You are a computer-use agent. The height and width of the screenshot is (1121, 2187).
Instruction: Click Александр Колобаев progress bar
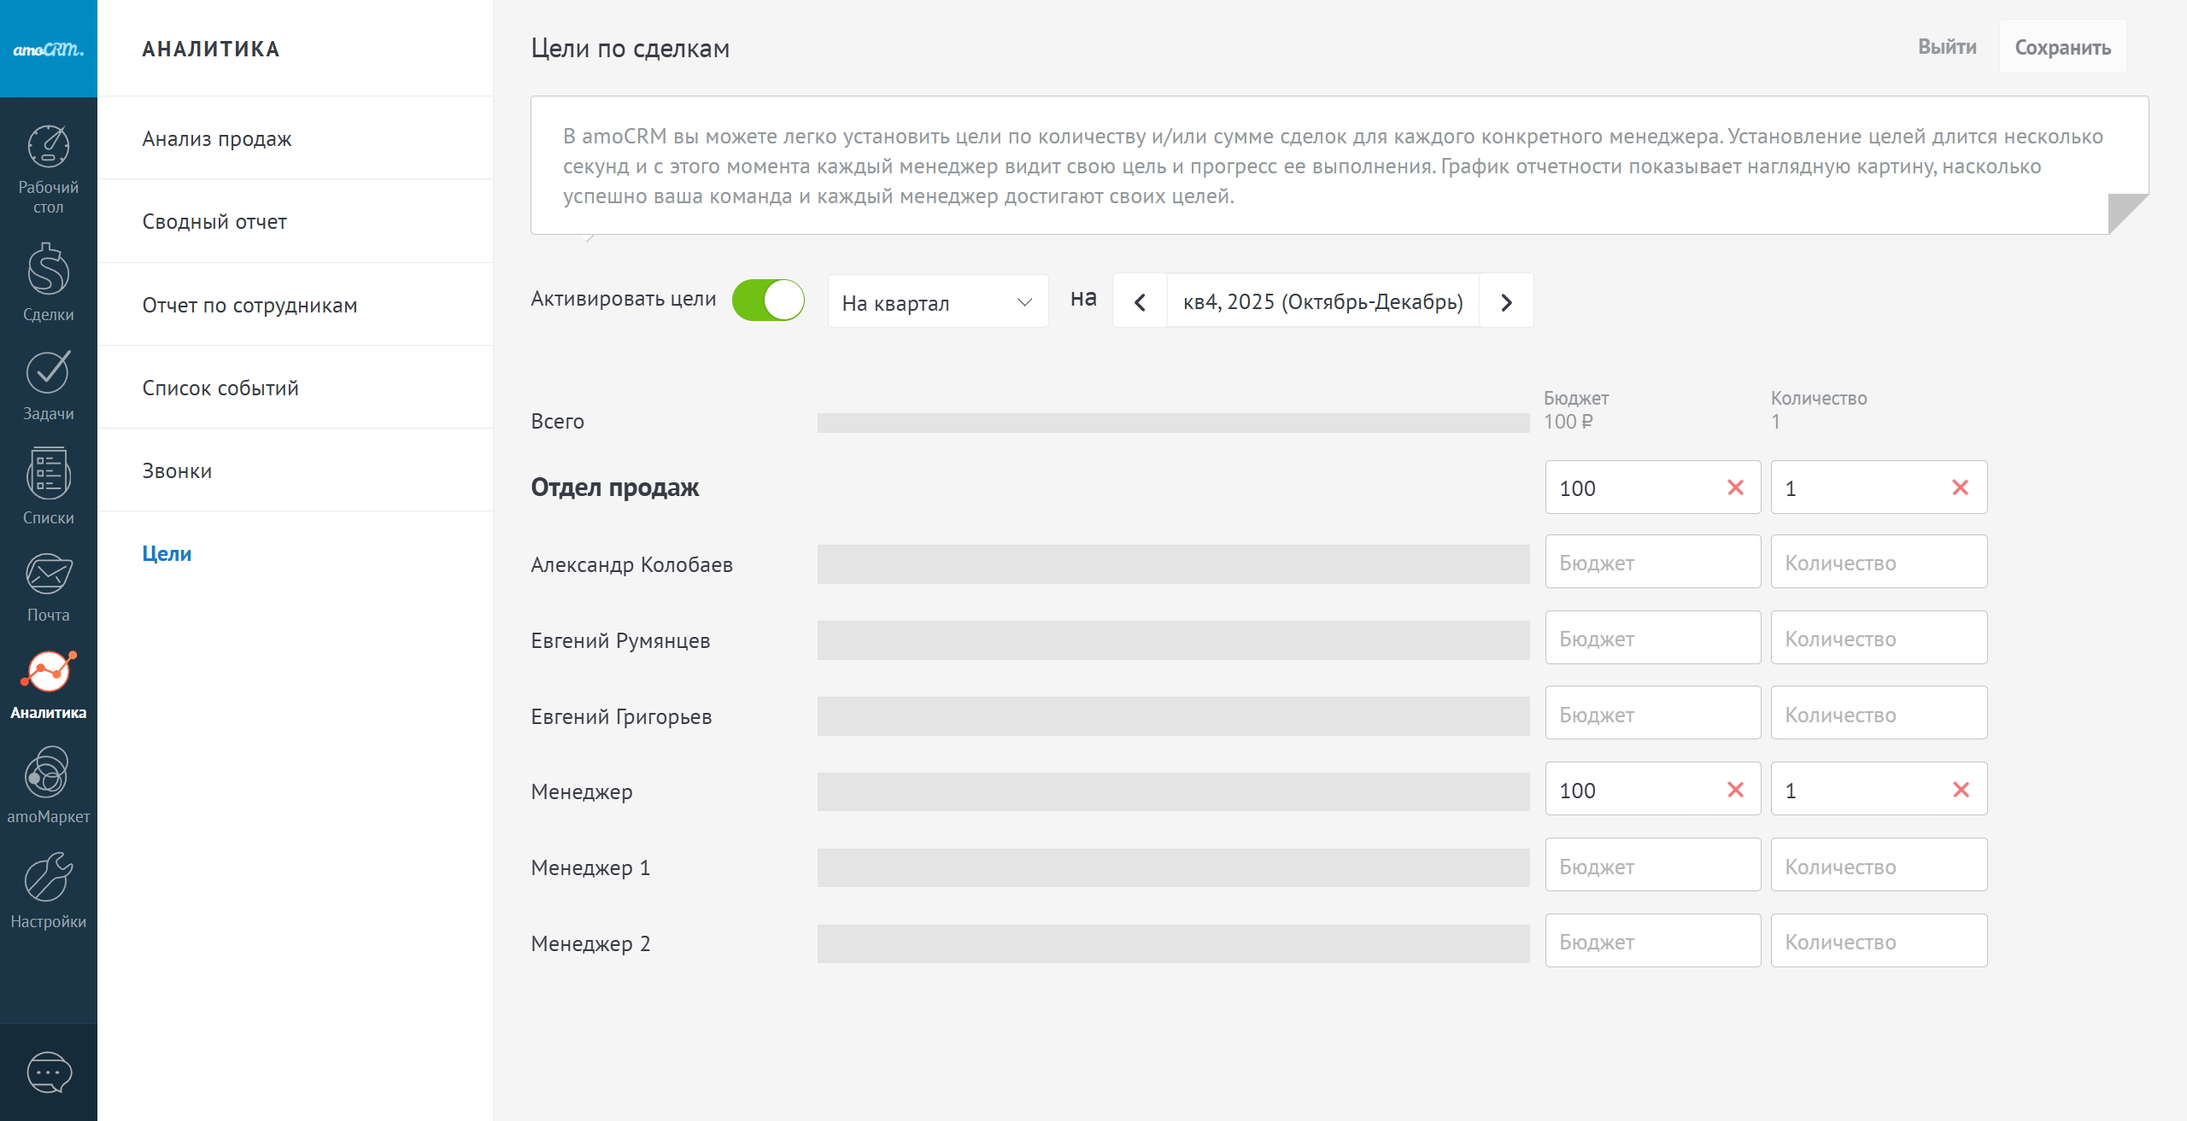(1172, 564)
